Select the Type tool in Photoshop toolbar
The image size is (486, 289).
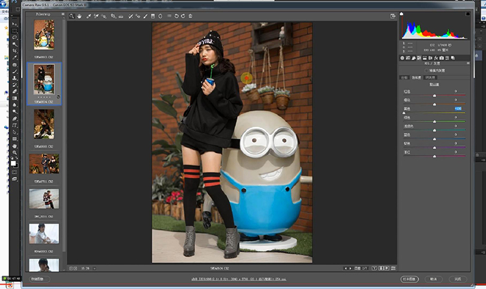click(14, 126)
